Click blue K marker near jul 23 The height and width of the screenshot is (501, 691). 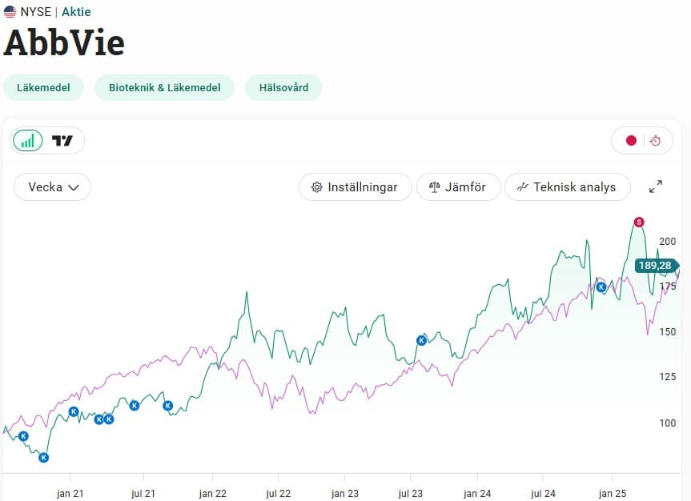pyautogui.click(x=421, y=340)
